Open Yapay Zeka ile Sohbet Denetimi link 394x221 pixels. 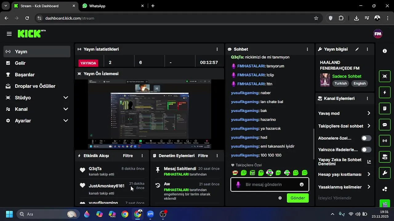(x=344, y=162)
